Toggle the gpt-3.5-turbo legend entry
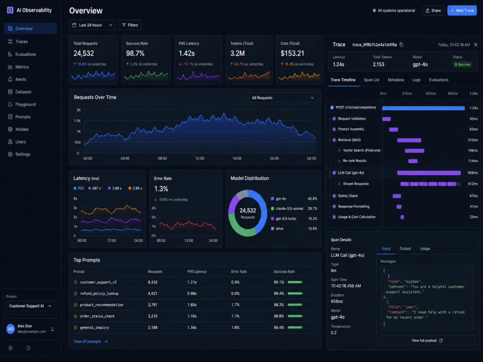 coord(283,219)
